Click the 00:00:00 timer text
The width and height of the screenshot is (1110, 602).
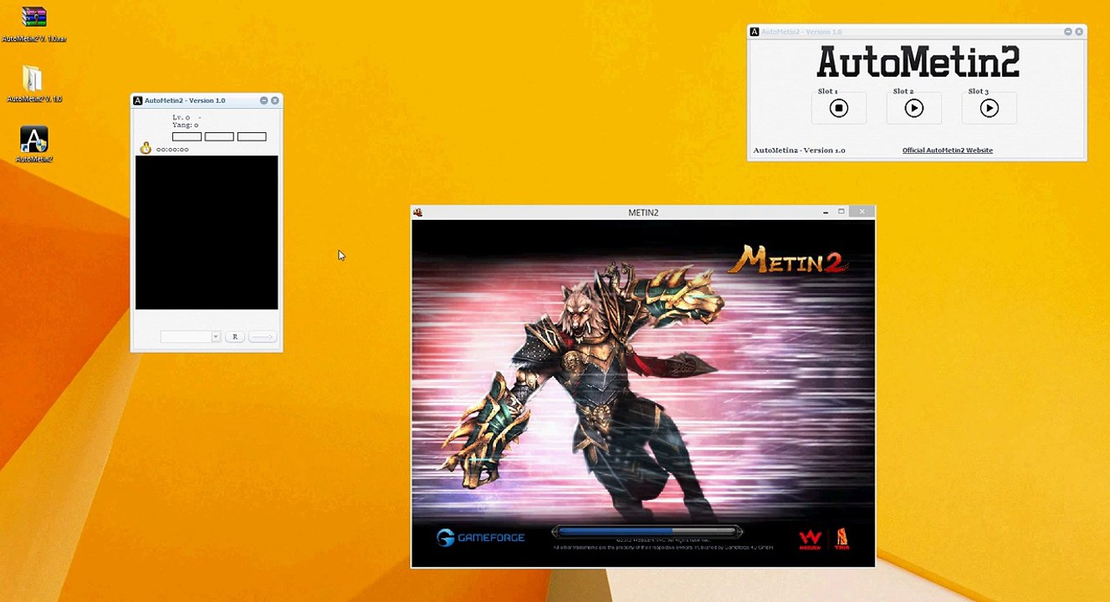pos(172,150)
